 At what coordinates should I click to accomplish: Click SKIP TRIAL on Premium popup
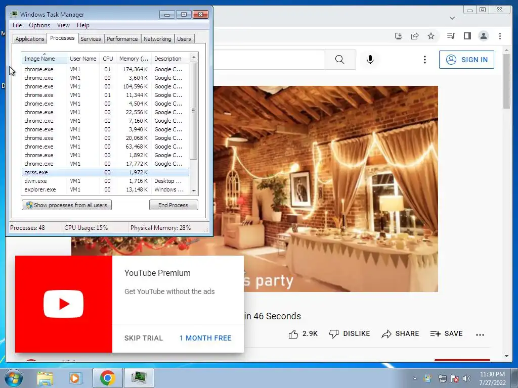coord(144,338)
